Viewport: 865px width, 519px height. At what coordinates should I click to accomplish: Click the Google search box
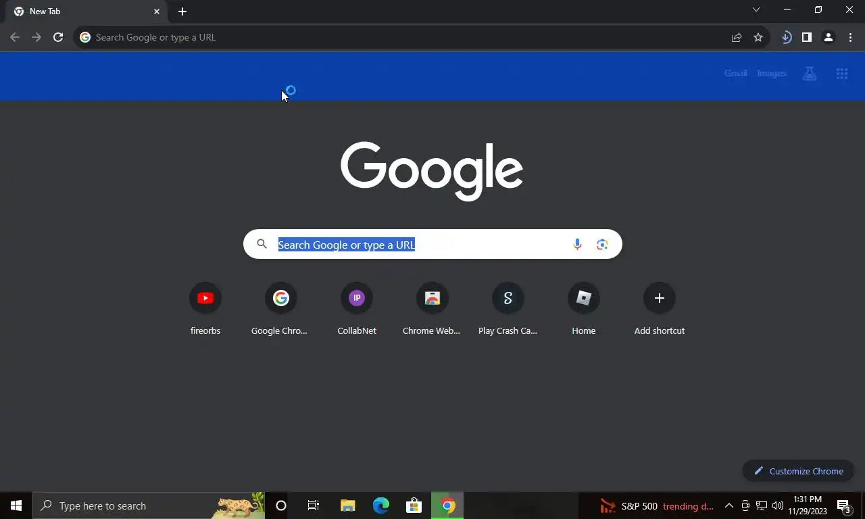432,244
